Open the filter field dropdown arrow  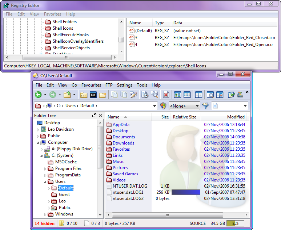(x=245, y=106)
